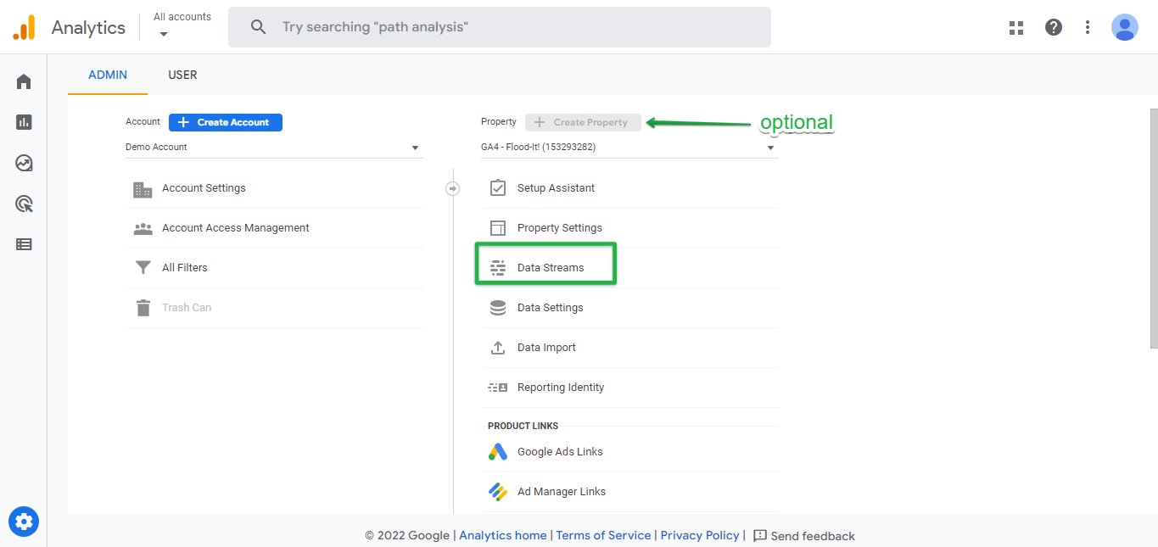Open the Home icon in left sidebar

tap(24, 81)
